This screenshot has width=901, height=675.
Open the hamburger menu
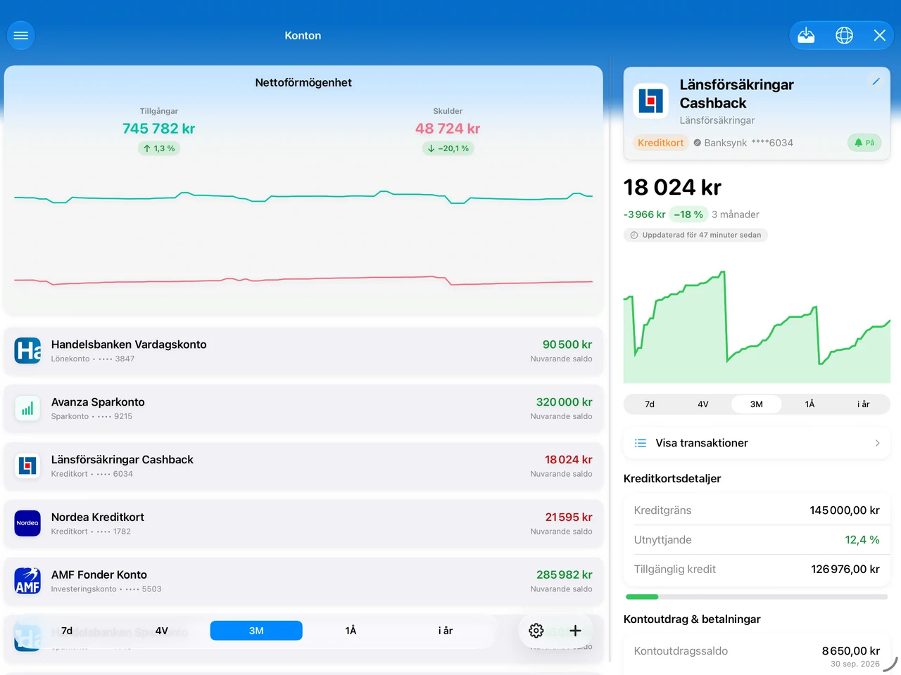pyautogui.click(x=21, y=35)
